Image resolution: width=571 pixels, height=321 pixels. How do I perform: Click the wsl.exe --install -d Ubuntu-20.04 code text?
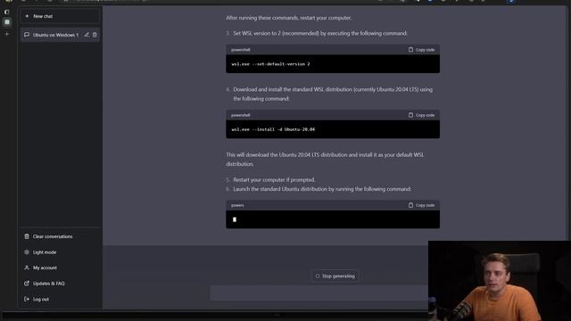tap(273, 129)
